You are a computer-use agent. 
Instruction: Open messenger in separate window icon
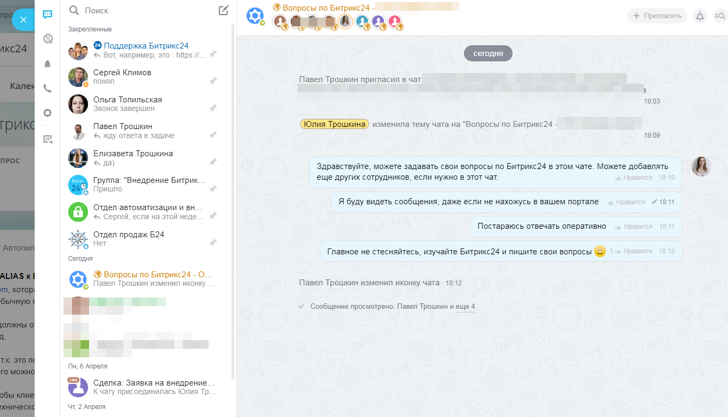point(47,139)
